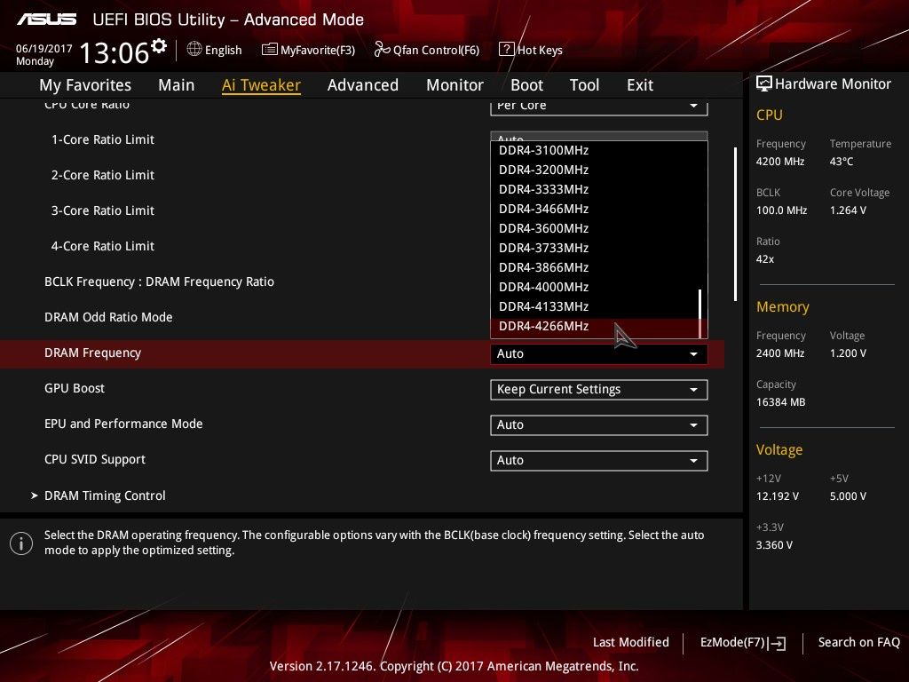
Task: Go to the Exit tab
Action: pyautogui.click(x=640, y=85)
